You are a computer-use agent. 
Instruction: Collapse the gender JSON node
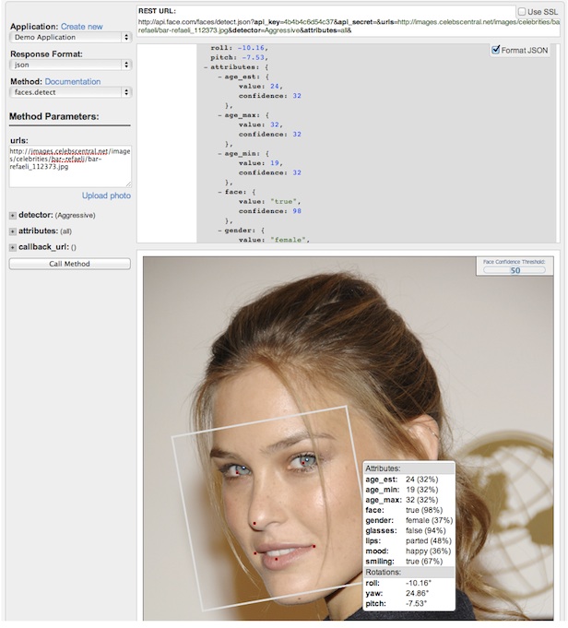219,230
